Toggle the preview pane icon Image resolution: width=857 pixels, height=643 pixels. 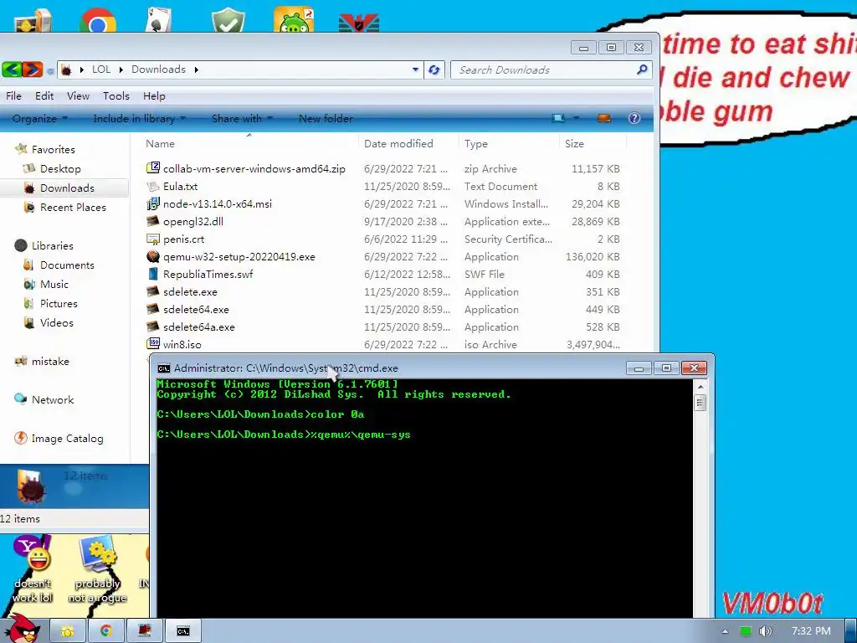pyautogui.click(x=604, y=118)
